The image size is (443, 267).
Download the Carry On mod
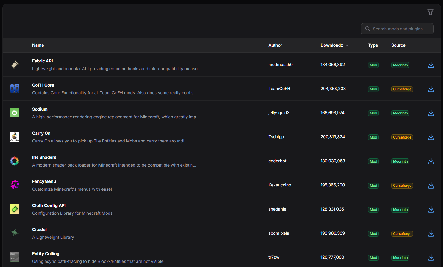pyautogui.click(x=431, y=137)
